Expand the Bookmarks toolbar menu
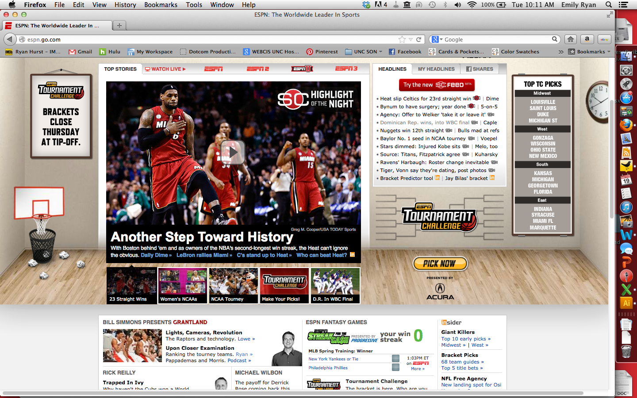Viewport: 637px width, 398px height. pos(589,52)
